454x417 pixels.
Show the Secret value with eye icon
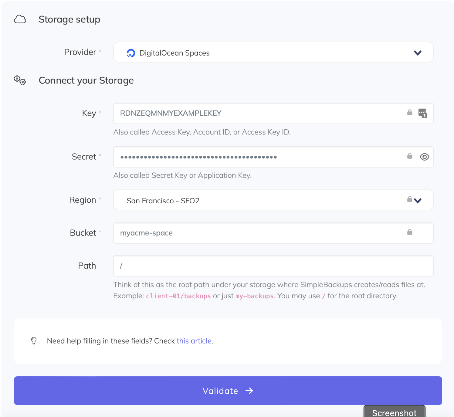click(424, 157)
